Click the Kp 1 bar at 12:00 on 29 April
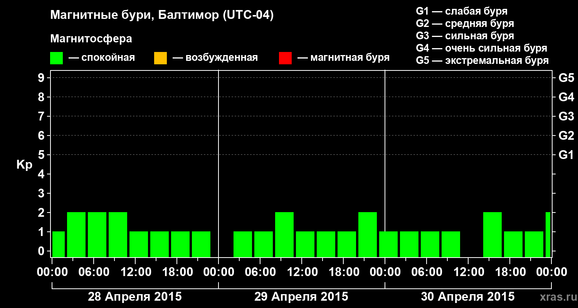 coord(305,244)
